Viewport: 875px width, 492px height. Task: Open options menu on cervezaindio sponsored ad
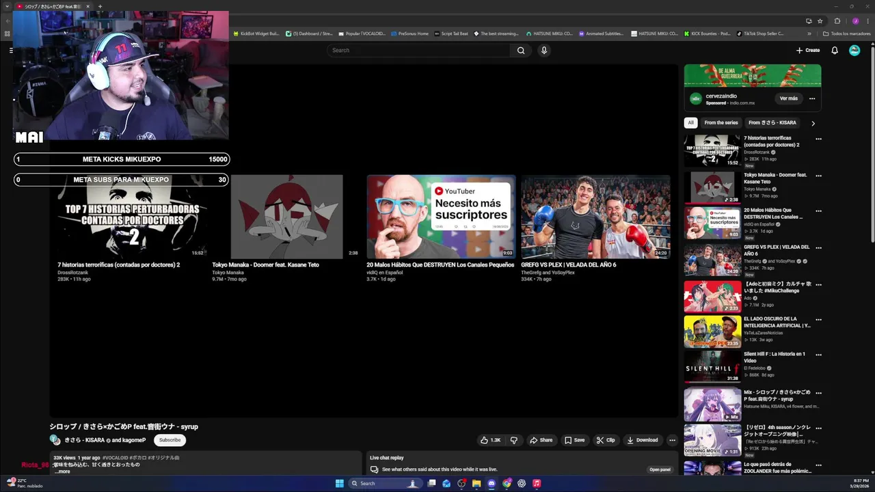812,98
